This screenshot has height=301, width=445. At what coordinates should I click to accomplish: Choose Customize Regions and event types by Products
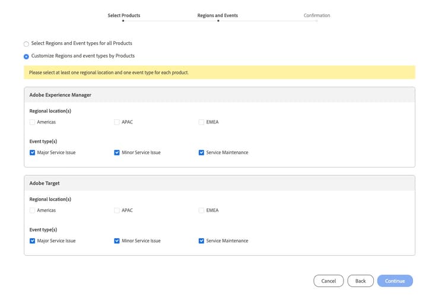click(x=26, y=56)
